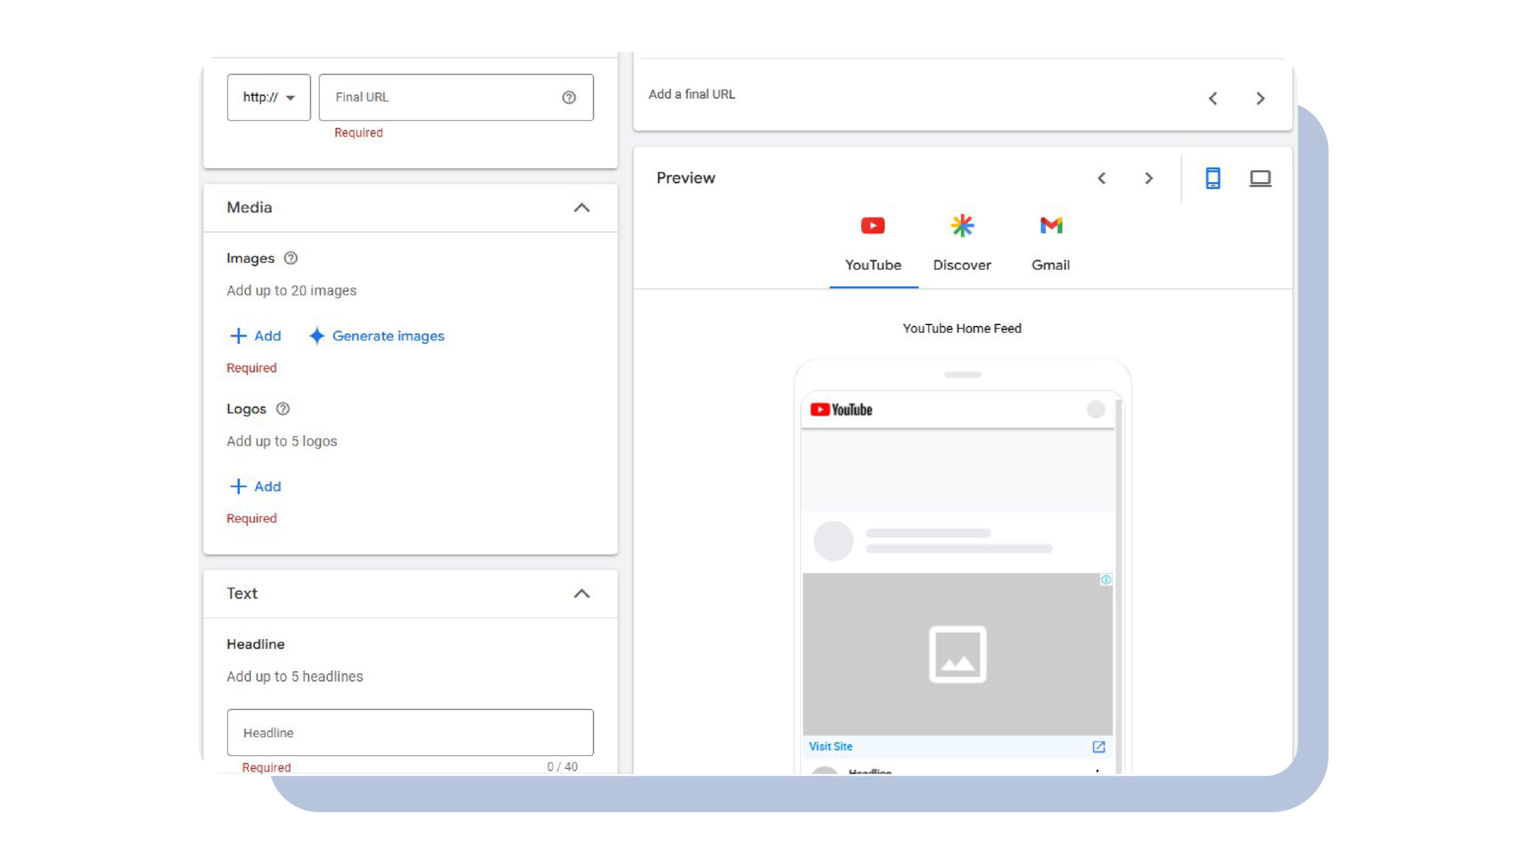Go to next suggestion beside Add a final URL

coord(1260,98)
